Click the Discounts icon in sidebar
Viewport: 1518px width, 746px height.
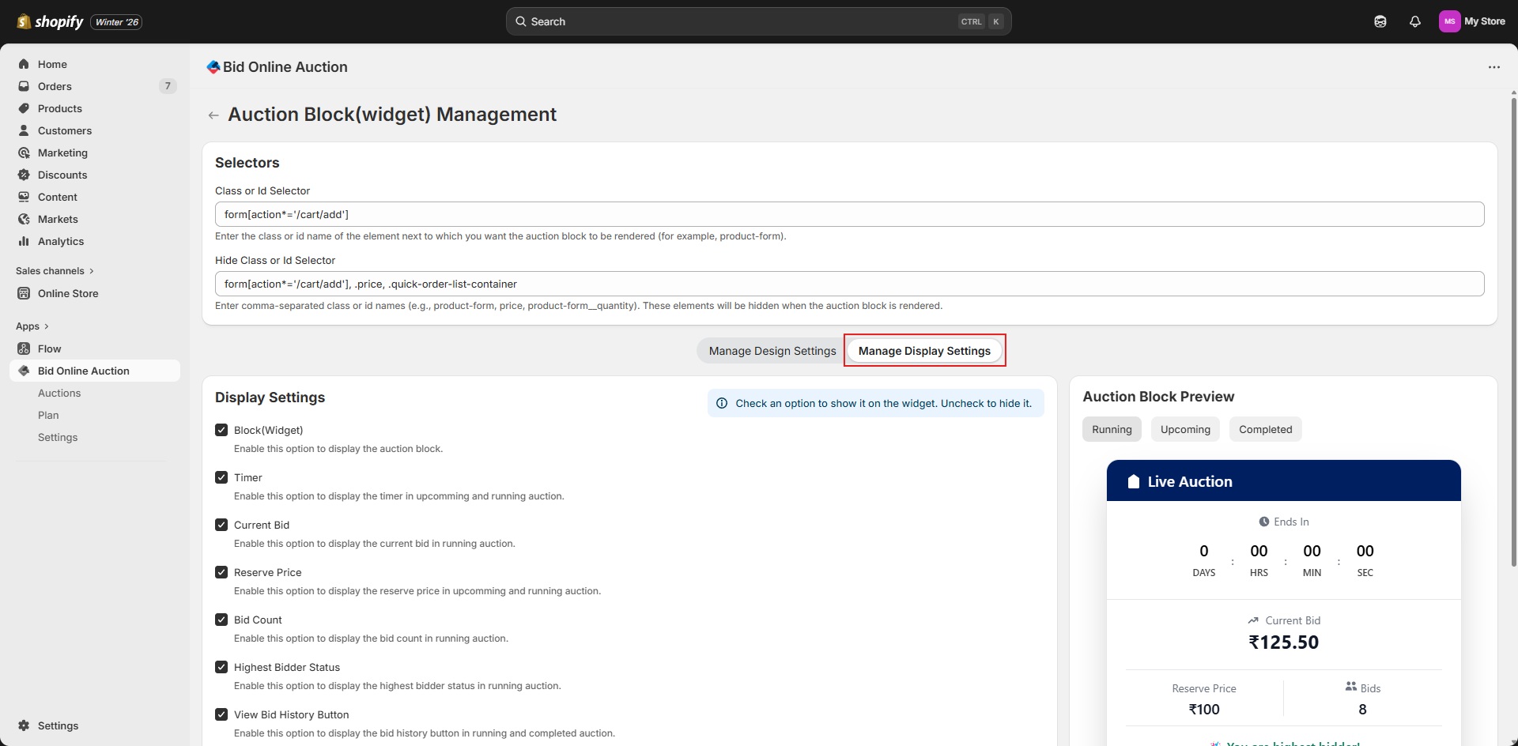coord(24,175)
